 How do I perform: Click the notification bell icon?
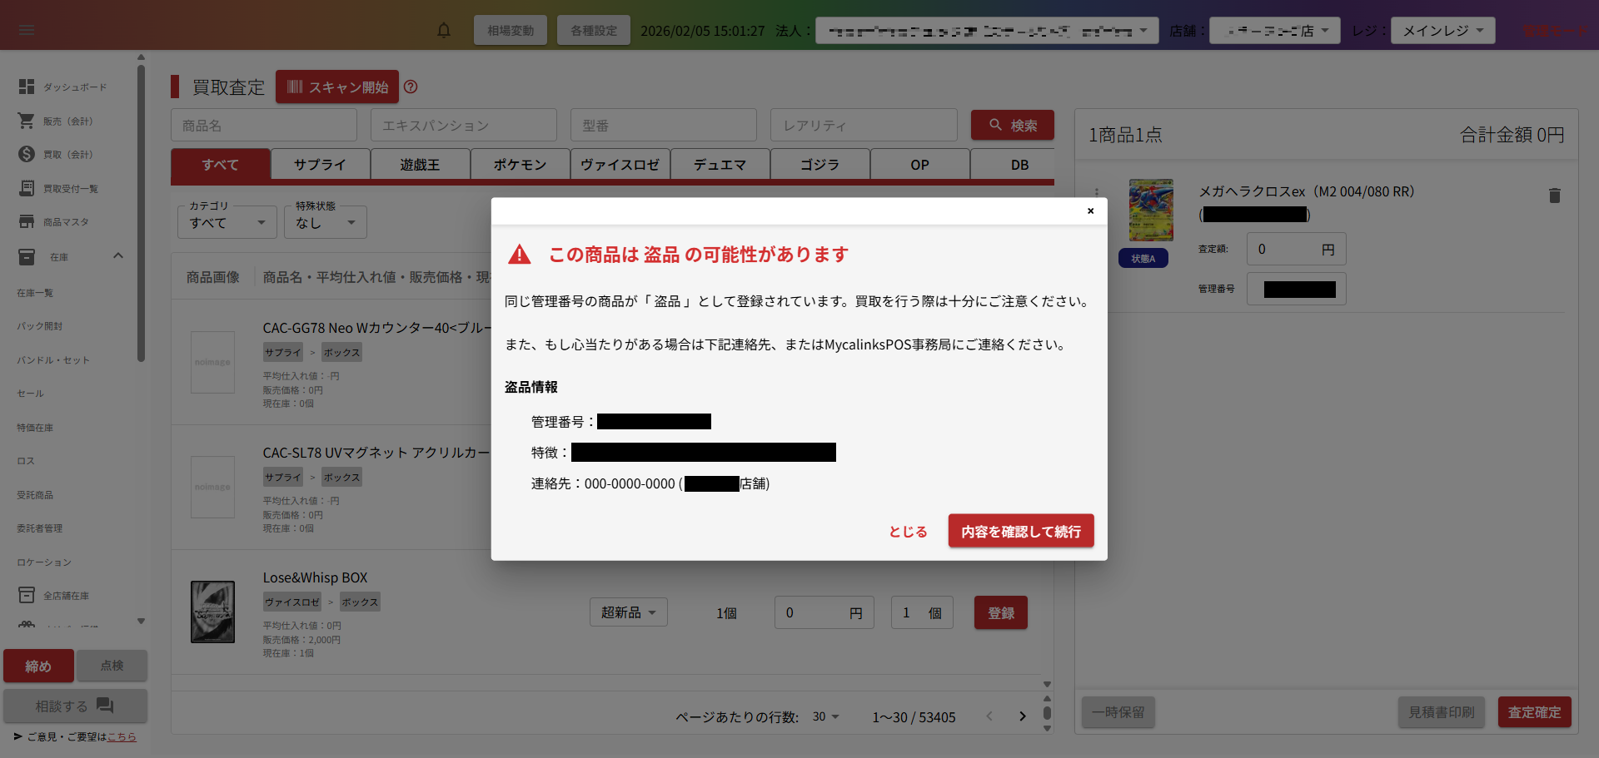(444, 31)
